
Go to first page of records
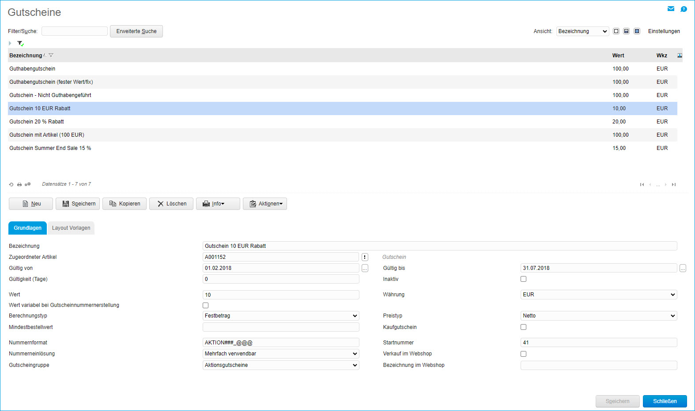tap(642, 184)
